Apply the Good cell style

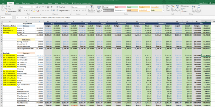click(132, 7)
